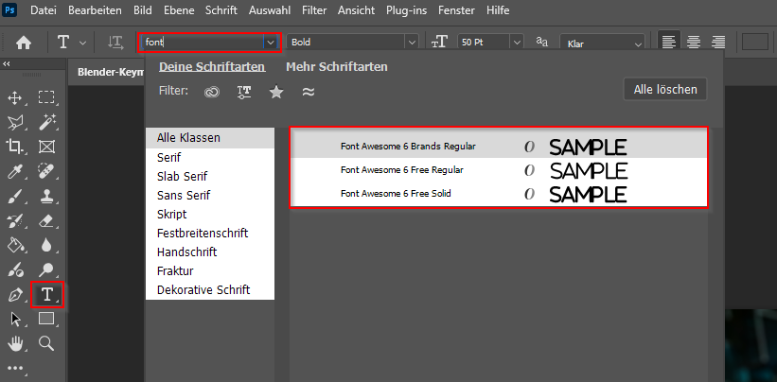Select the Polygonal Lasso tool
The image size is (777, 382).
tap(15, 122)
